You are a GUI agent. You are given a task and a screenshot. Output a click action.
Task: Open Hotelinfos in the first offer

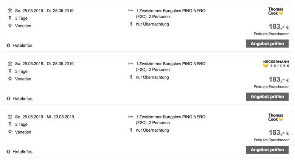point(22,45)
